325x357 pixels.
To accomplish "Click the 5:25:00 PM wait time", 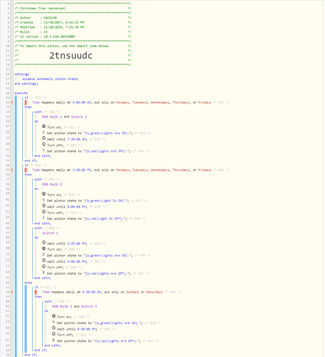I will click(x=77, y=243).
